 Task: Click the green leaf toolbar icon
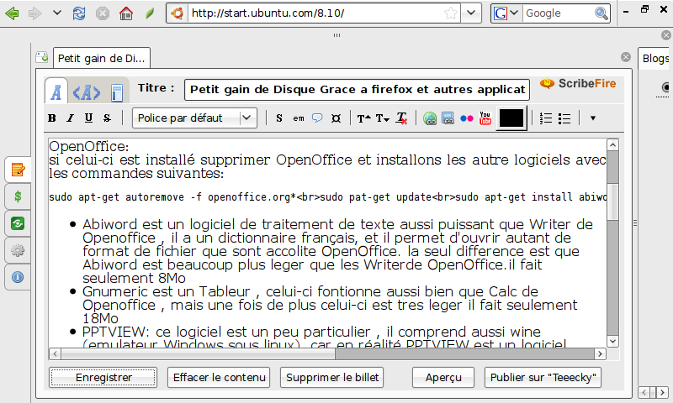[x=150, y=13]
